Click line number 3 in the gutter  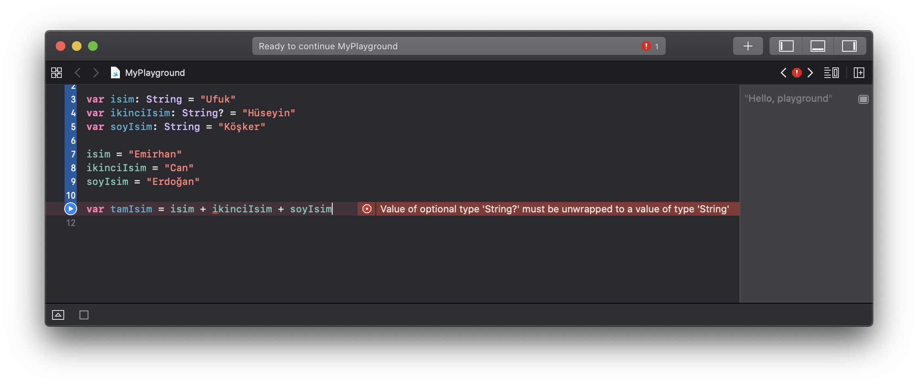[73, 99]
